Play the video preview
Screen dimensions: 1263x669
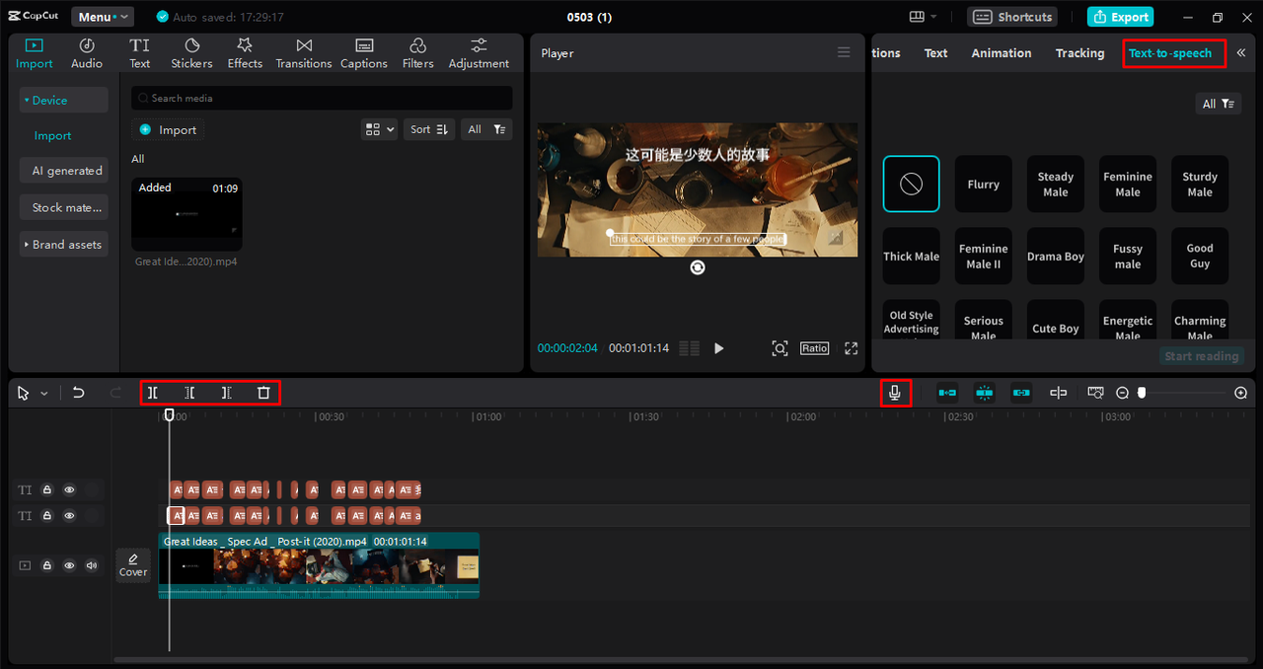click(718, 348)
